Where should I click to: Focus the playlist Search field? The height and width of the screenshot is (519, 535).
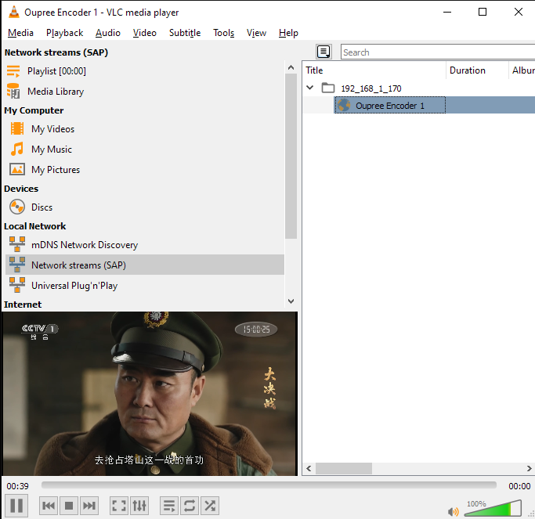(x=438, y=52)
